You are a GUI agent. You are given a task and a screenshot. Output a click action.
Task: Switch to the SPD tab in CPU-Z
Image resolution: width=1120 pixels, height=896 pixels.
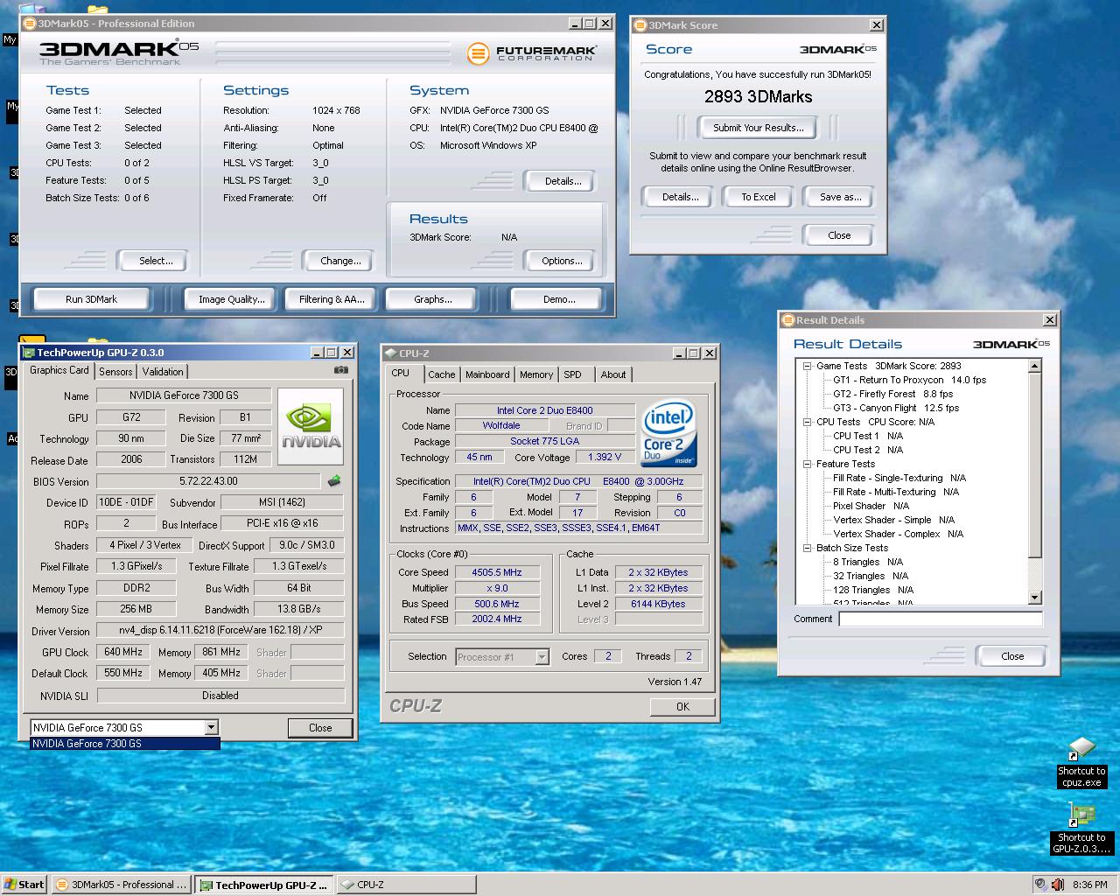point(572,374)
